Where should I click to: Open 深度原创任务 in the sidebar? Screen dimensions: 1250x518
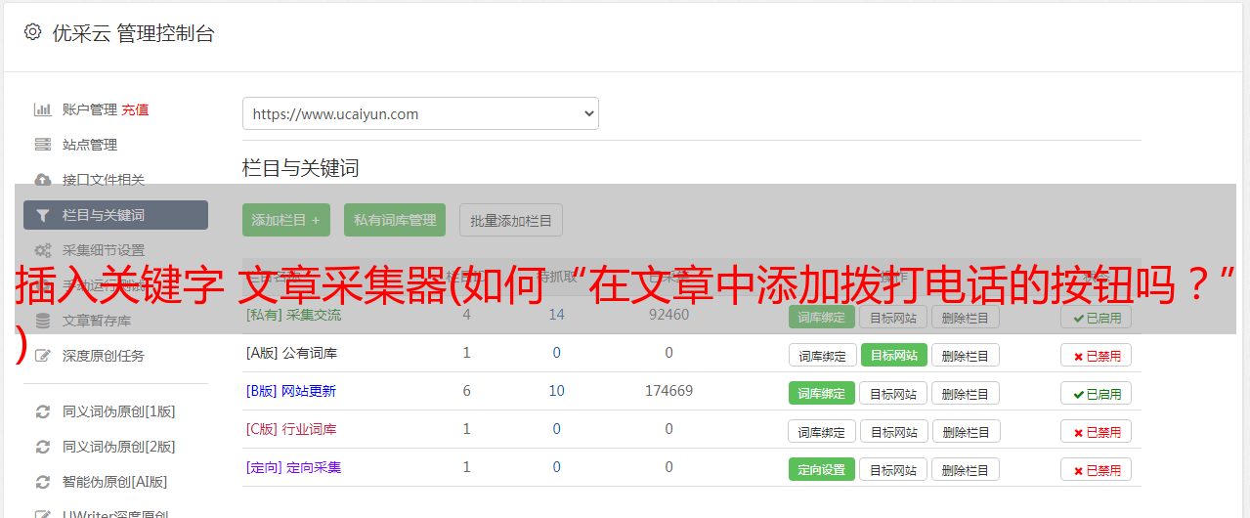104,356
